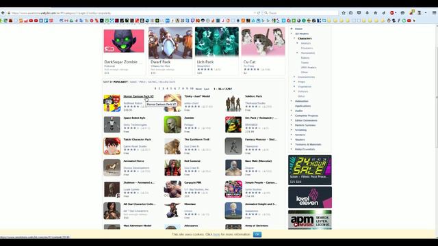Screen dimensions: 438x246
Task: Open the Red Samurai title link
Action: pyautogui.click(x=192, y=161)
